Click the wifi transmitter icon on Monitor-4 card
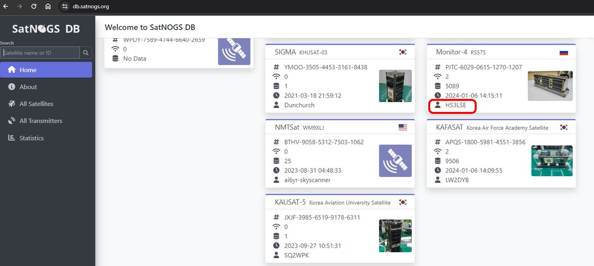This screenshot has width=594, height=266. [x=438, y=77]
